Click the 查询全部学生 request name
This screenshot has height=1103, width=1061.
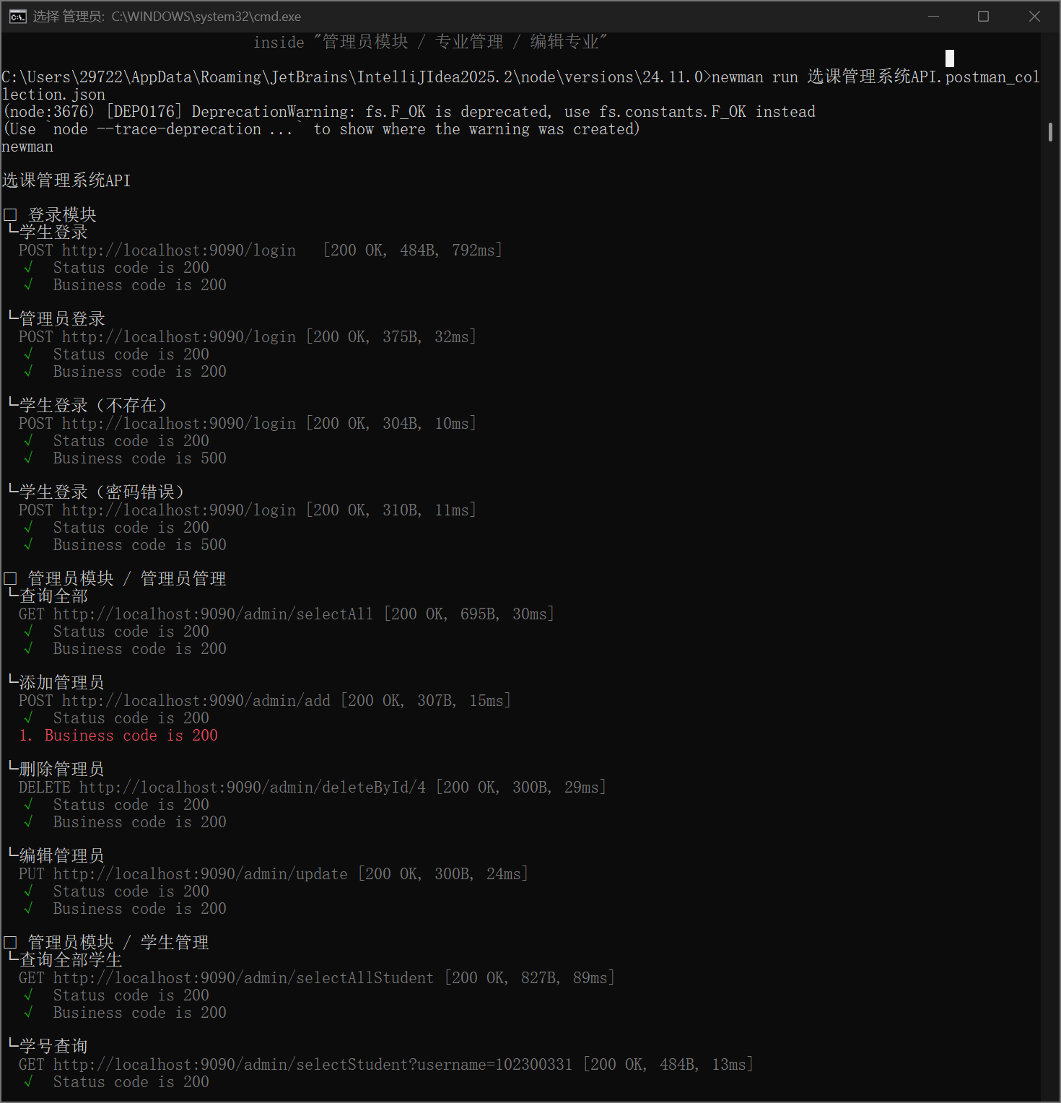pos(71,960)
